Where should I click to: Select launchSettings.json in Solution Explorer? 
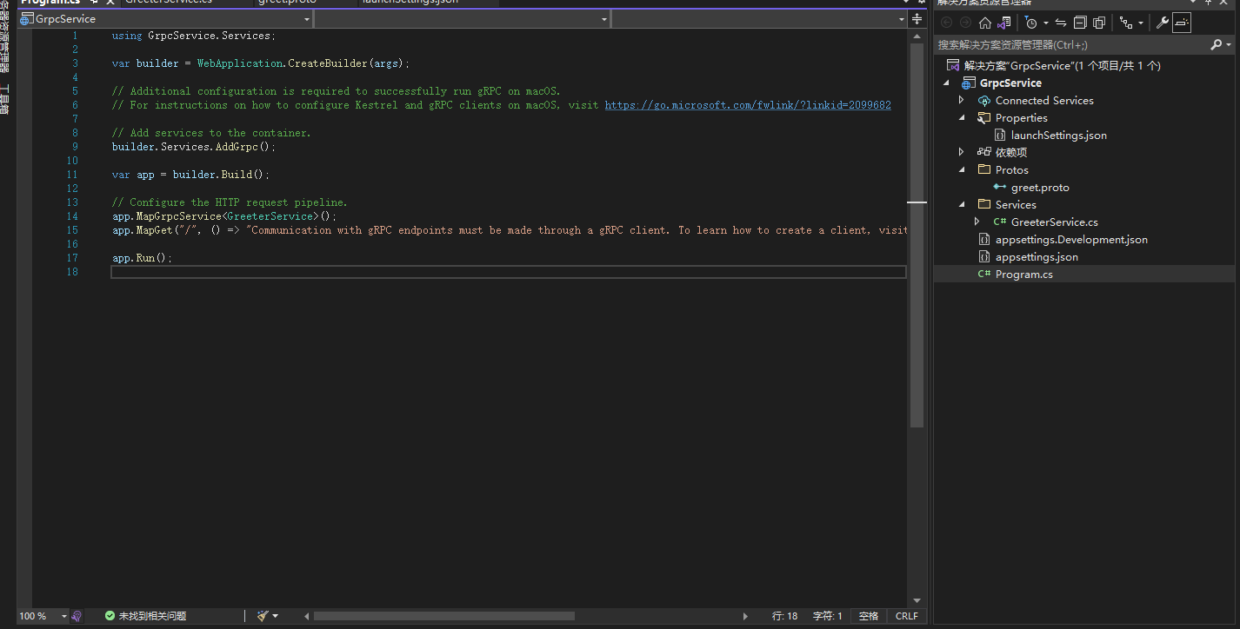point(1058,136)
